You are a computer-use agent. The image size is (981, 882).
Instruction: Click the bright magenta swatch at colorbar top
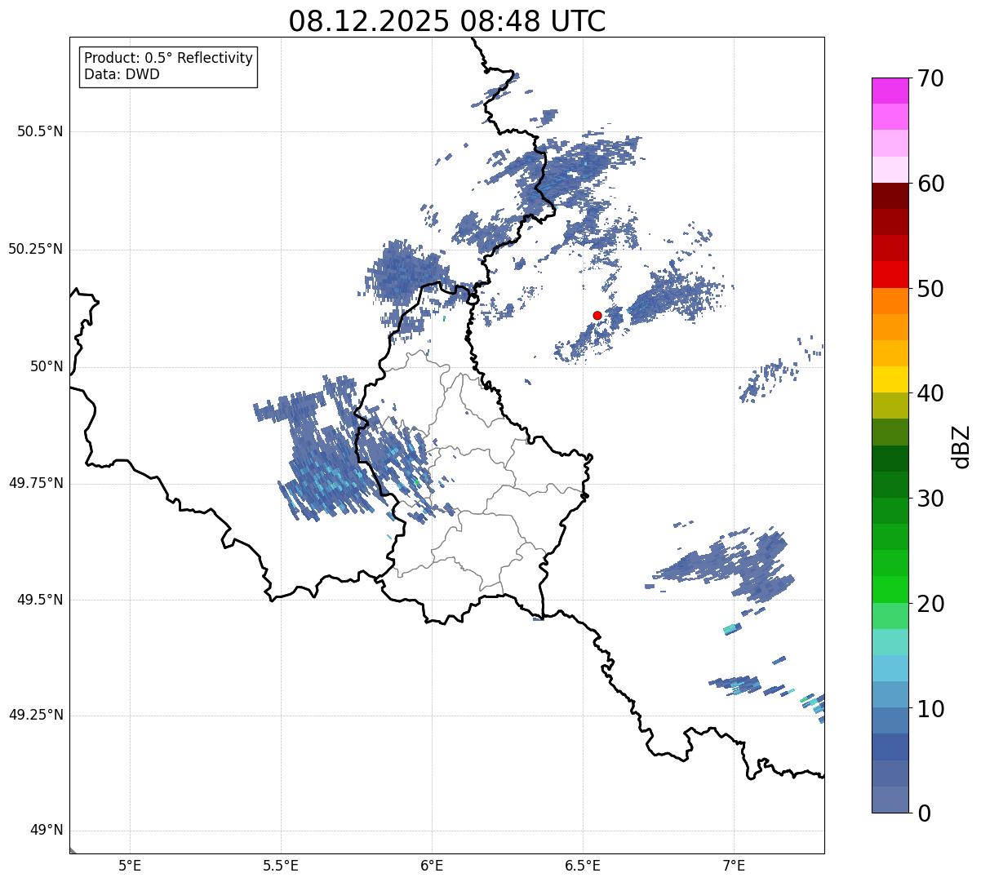coord(890,91)
